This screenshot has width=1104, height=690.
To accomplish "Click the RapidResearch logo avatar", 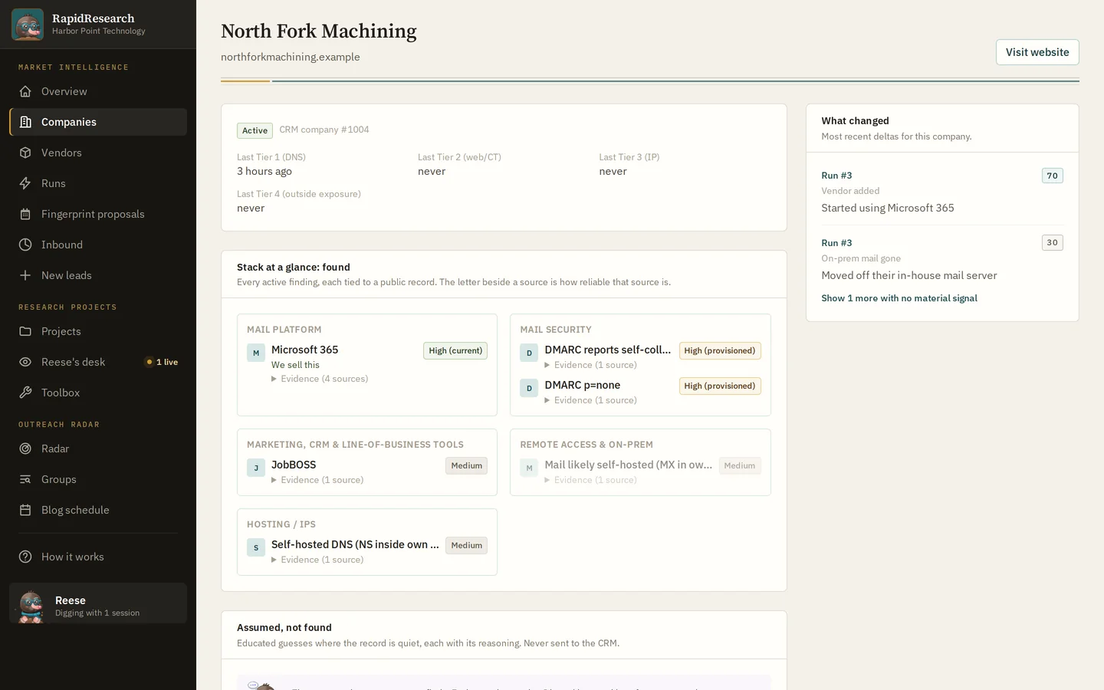I will [28, 25].
